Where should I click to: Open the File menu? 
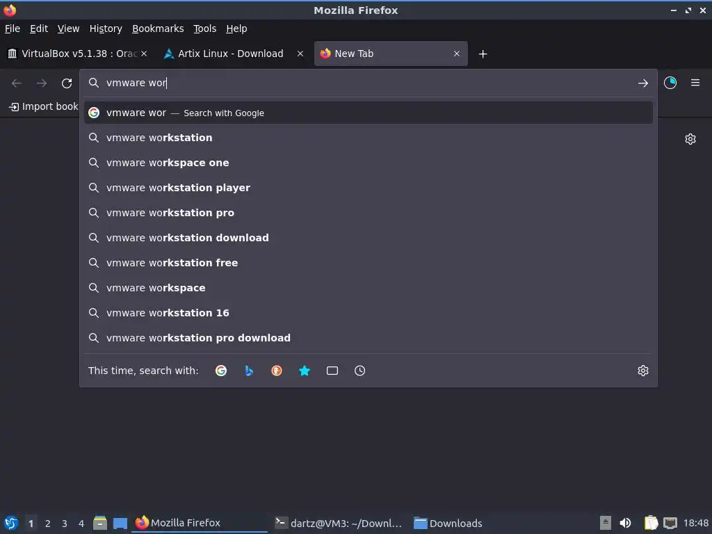click(13, 29)
